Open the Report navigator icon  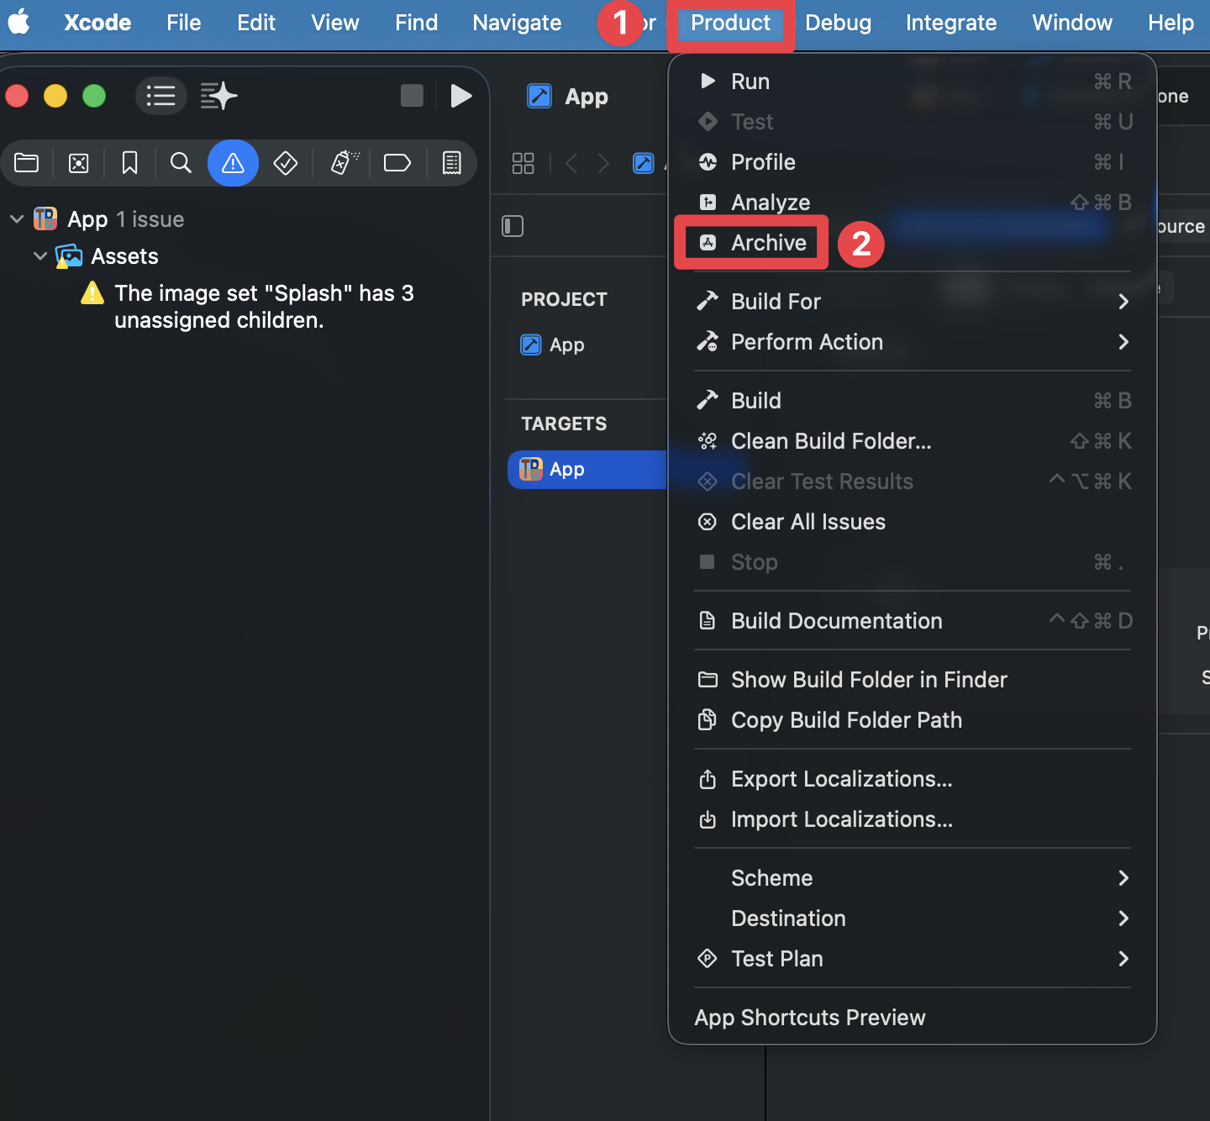[x=451, y=163]
